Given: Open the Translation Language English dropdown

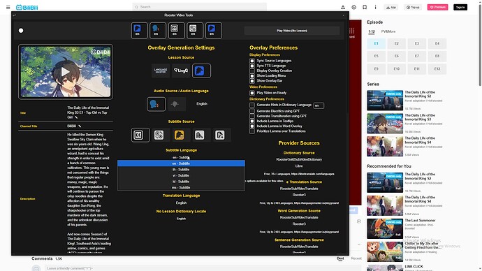Looking at the screenshot, I should pos(181,203).
